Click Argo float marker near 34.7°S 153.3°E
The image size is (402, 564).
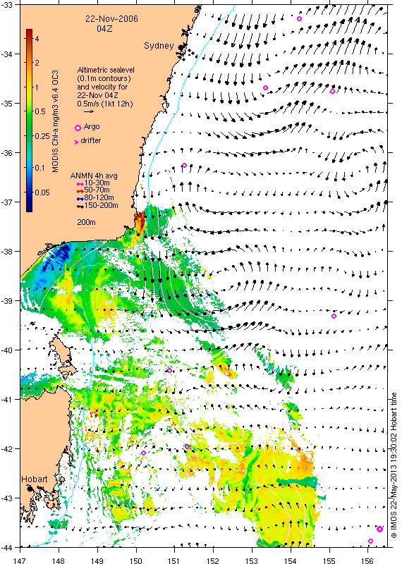pyautogui.click(x=265, y=87)
